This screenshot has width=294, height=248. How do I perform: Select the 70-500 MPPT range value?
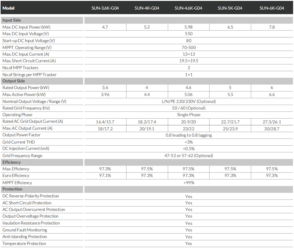click(x=189, y=48)
